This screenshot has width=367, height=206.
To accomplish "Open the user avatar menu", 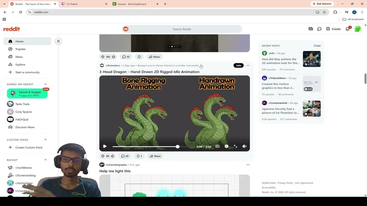I will tap(358, 29).
